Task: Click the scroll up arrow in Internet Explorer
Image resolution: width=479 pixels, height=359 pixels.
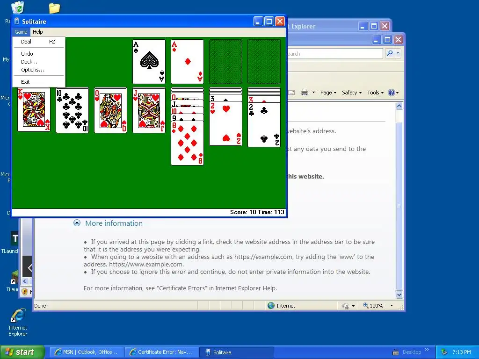Action: [x=399, y=106]
